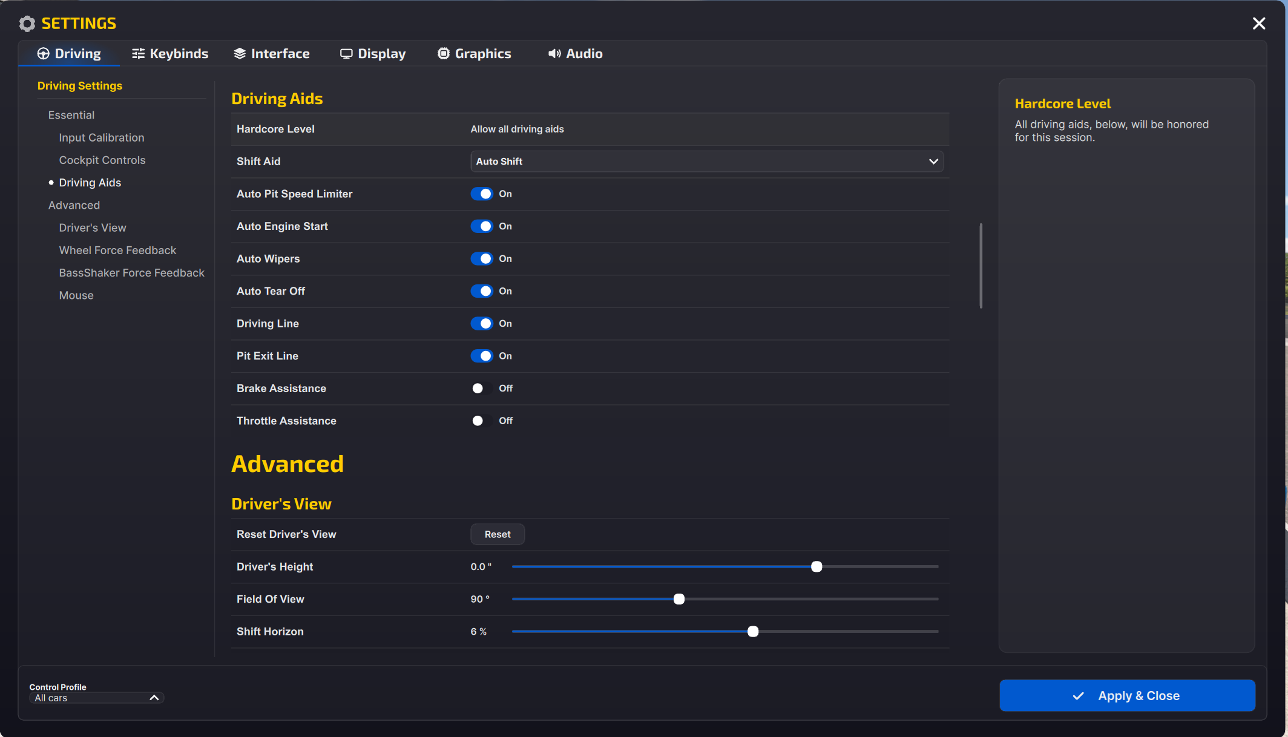Click the steering wheel Driving icon
Viewport: 1288px width, 737px height.
pos(43,54)
